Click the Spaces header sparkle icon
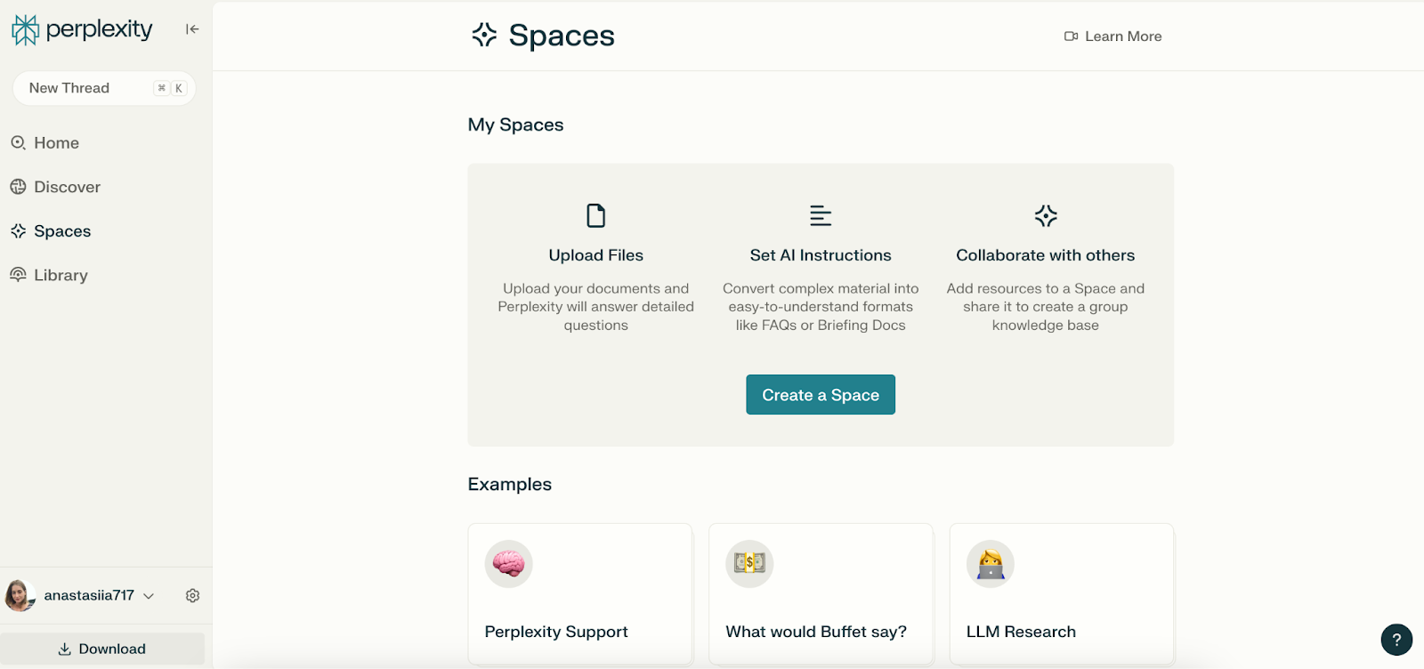The height and width of the screenshot is (669, 1424). point(484,36)
